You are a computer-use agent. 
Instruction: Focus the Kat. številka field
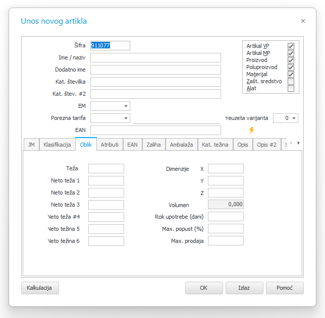155,82
